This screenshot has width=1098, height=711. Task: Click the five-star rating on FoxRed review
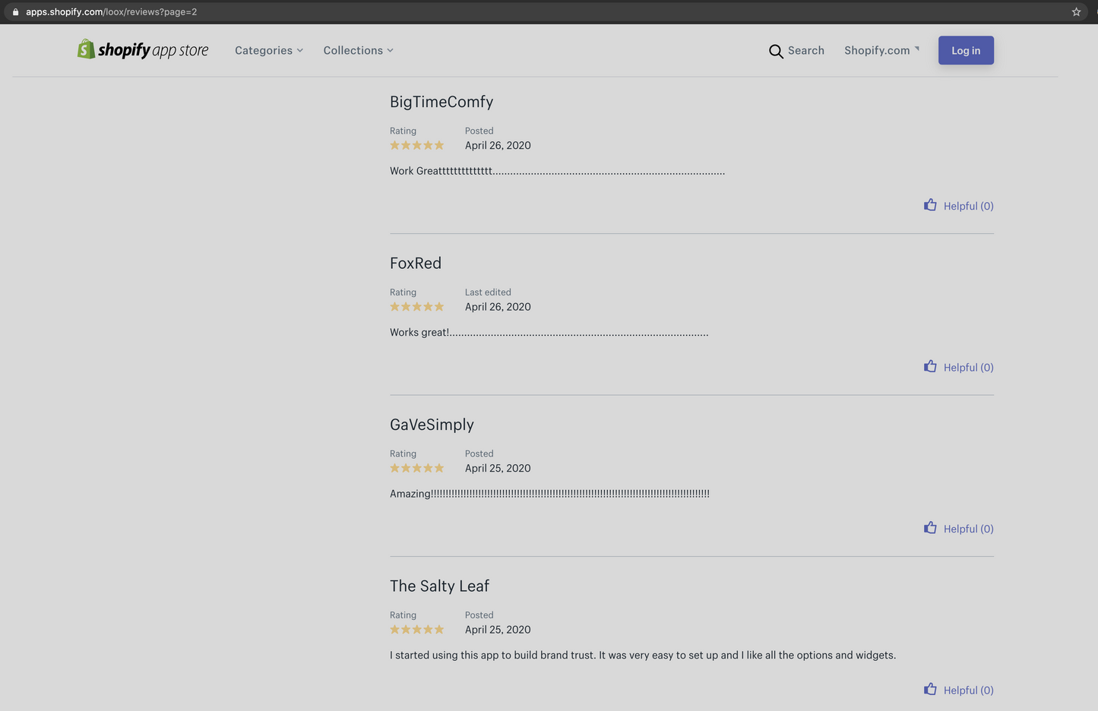click(416, 307)
